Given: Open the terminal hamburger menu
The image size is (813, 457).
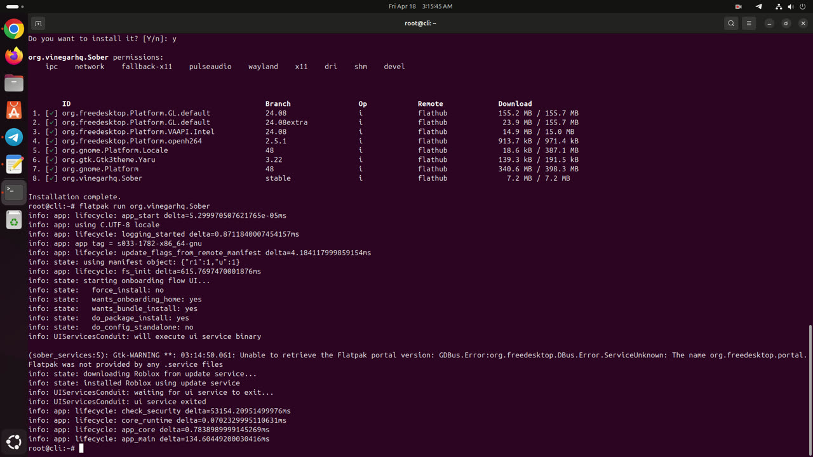Looking at the screenshot, I should [749, 23].
